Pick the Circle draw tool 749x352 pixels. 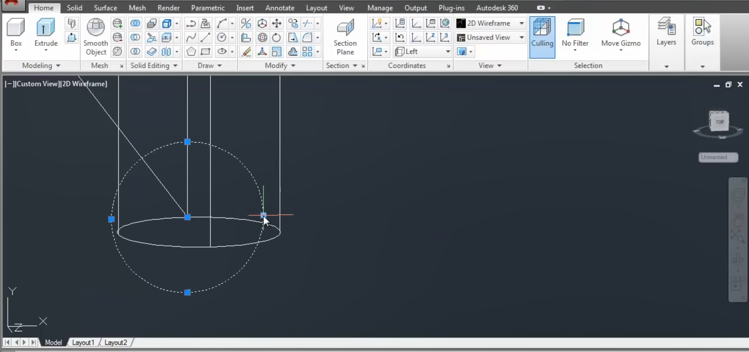(x=222, y=37)
